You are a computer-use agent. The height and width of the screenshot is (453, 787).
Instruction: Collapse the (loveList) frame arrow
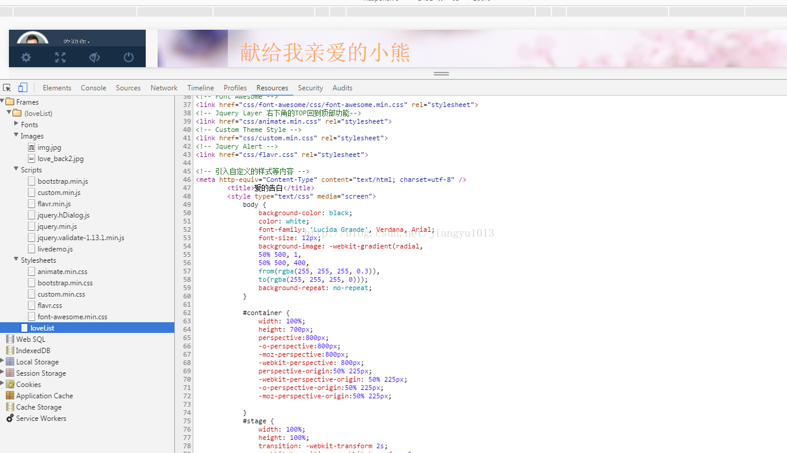coord(9,112)
